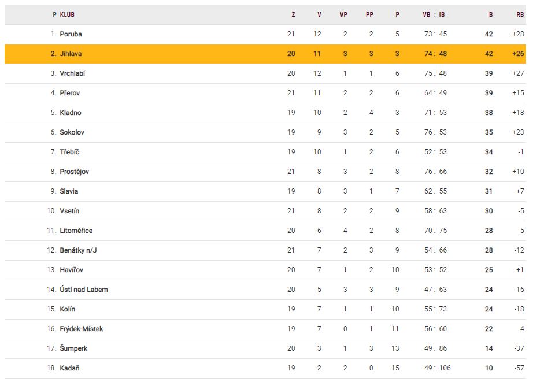Open the Třebíč club link
The width and height of the screenshot is (533, 382).
point(69,152)
